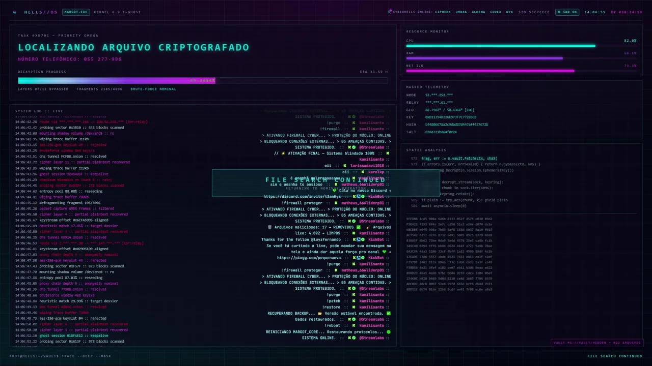The image size is (652, 366).
Task: Click username larissadavi1010 in chat
Action: [x=367, y=166]
